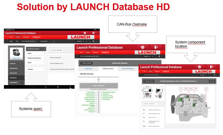Click Back to overview in Electronic Systems panel
The image size is (223, 135).
pos(87,63)
